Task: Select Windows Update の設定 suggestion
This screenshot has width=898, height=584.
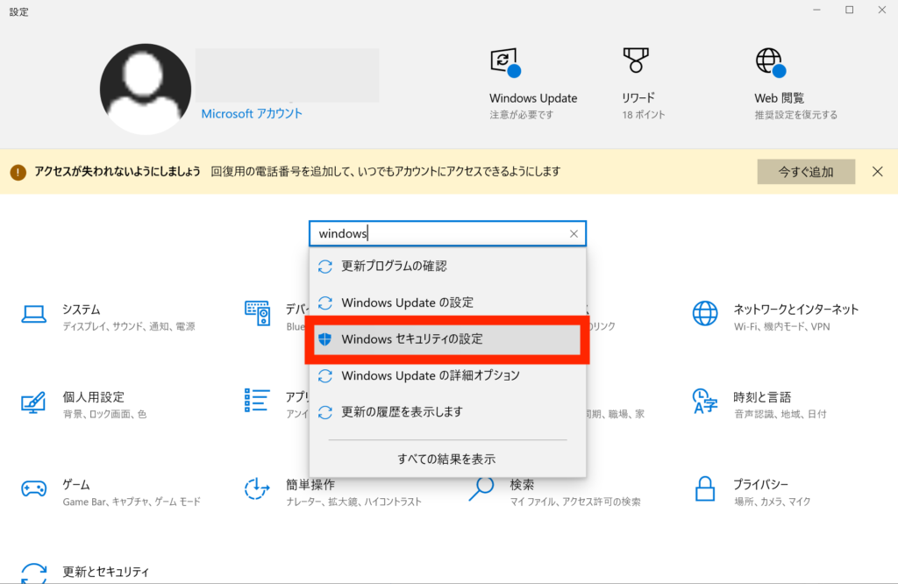Action: (x=448, y=303)
